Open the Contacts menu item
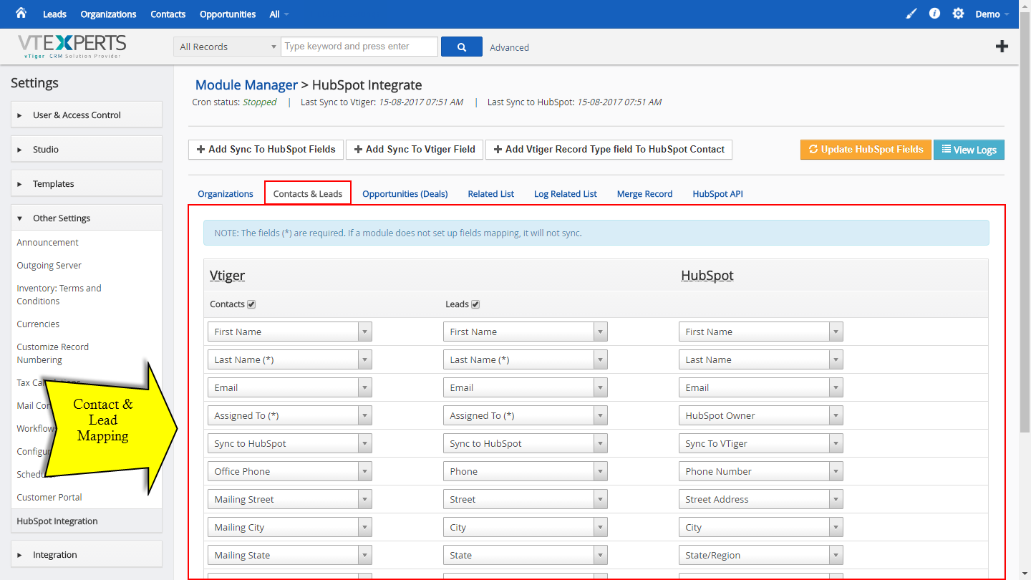Image resolution: width=1031 pixels, height=580 pixels. pyautogui.click(x=168, y=14)
